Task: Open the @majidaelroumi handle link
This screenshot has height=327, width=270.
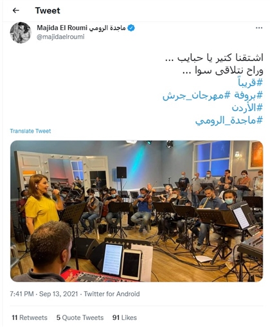Action: click(x=60, y=37)
